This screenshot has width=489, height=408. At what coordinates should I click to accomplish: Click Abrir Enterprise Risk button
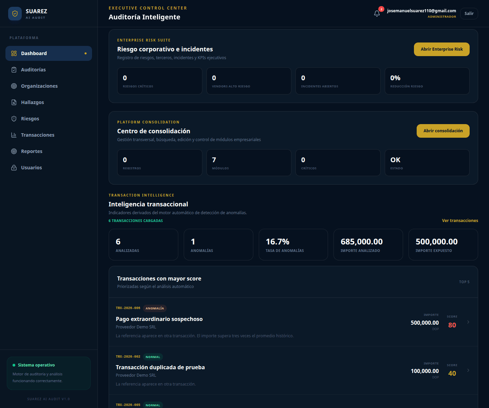442,49
